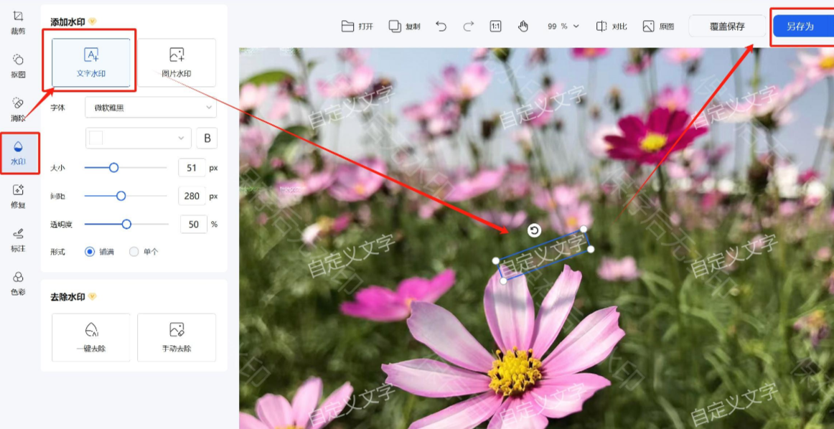Toggle bold B button

(x=207, y=138)
